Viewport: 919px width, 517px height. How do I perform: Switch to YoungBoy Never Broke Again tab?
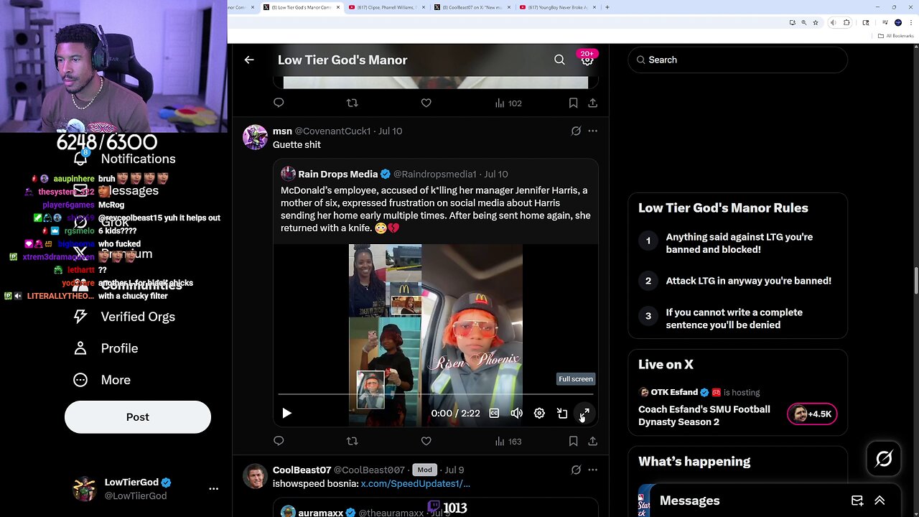coord(556,7)
